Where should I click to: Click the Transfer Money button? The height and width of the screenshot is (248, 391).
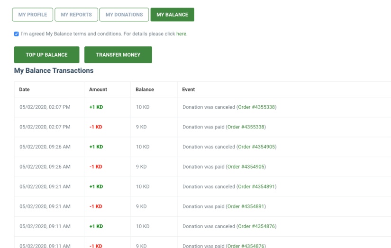tap(118, 55)
